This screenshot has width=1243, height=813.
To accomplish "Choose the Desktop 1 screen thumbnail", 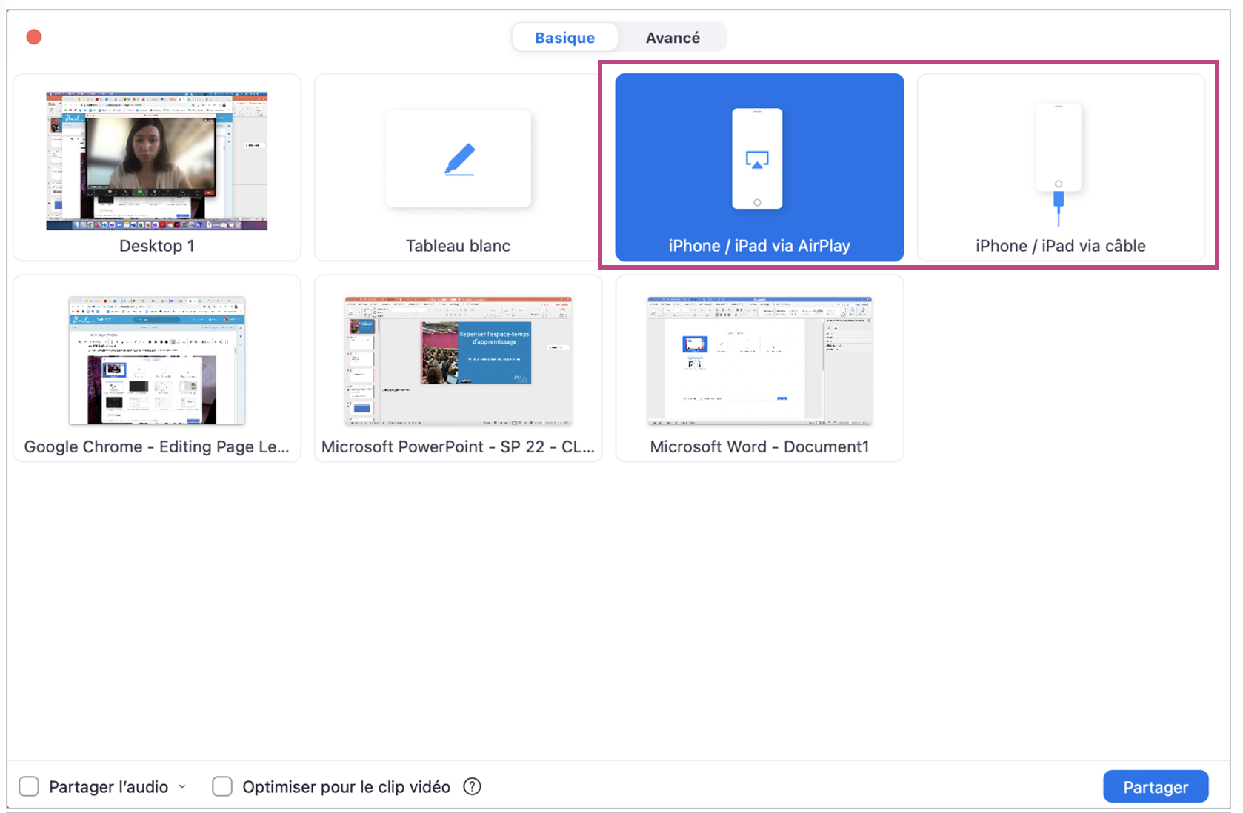I will [x=156, y=161].
